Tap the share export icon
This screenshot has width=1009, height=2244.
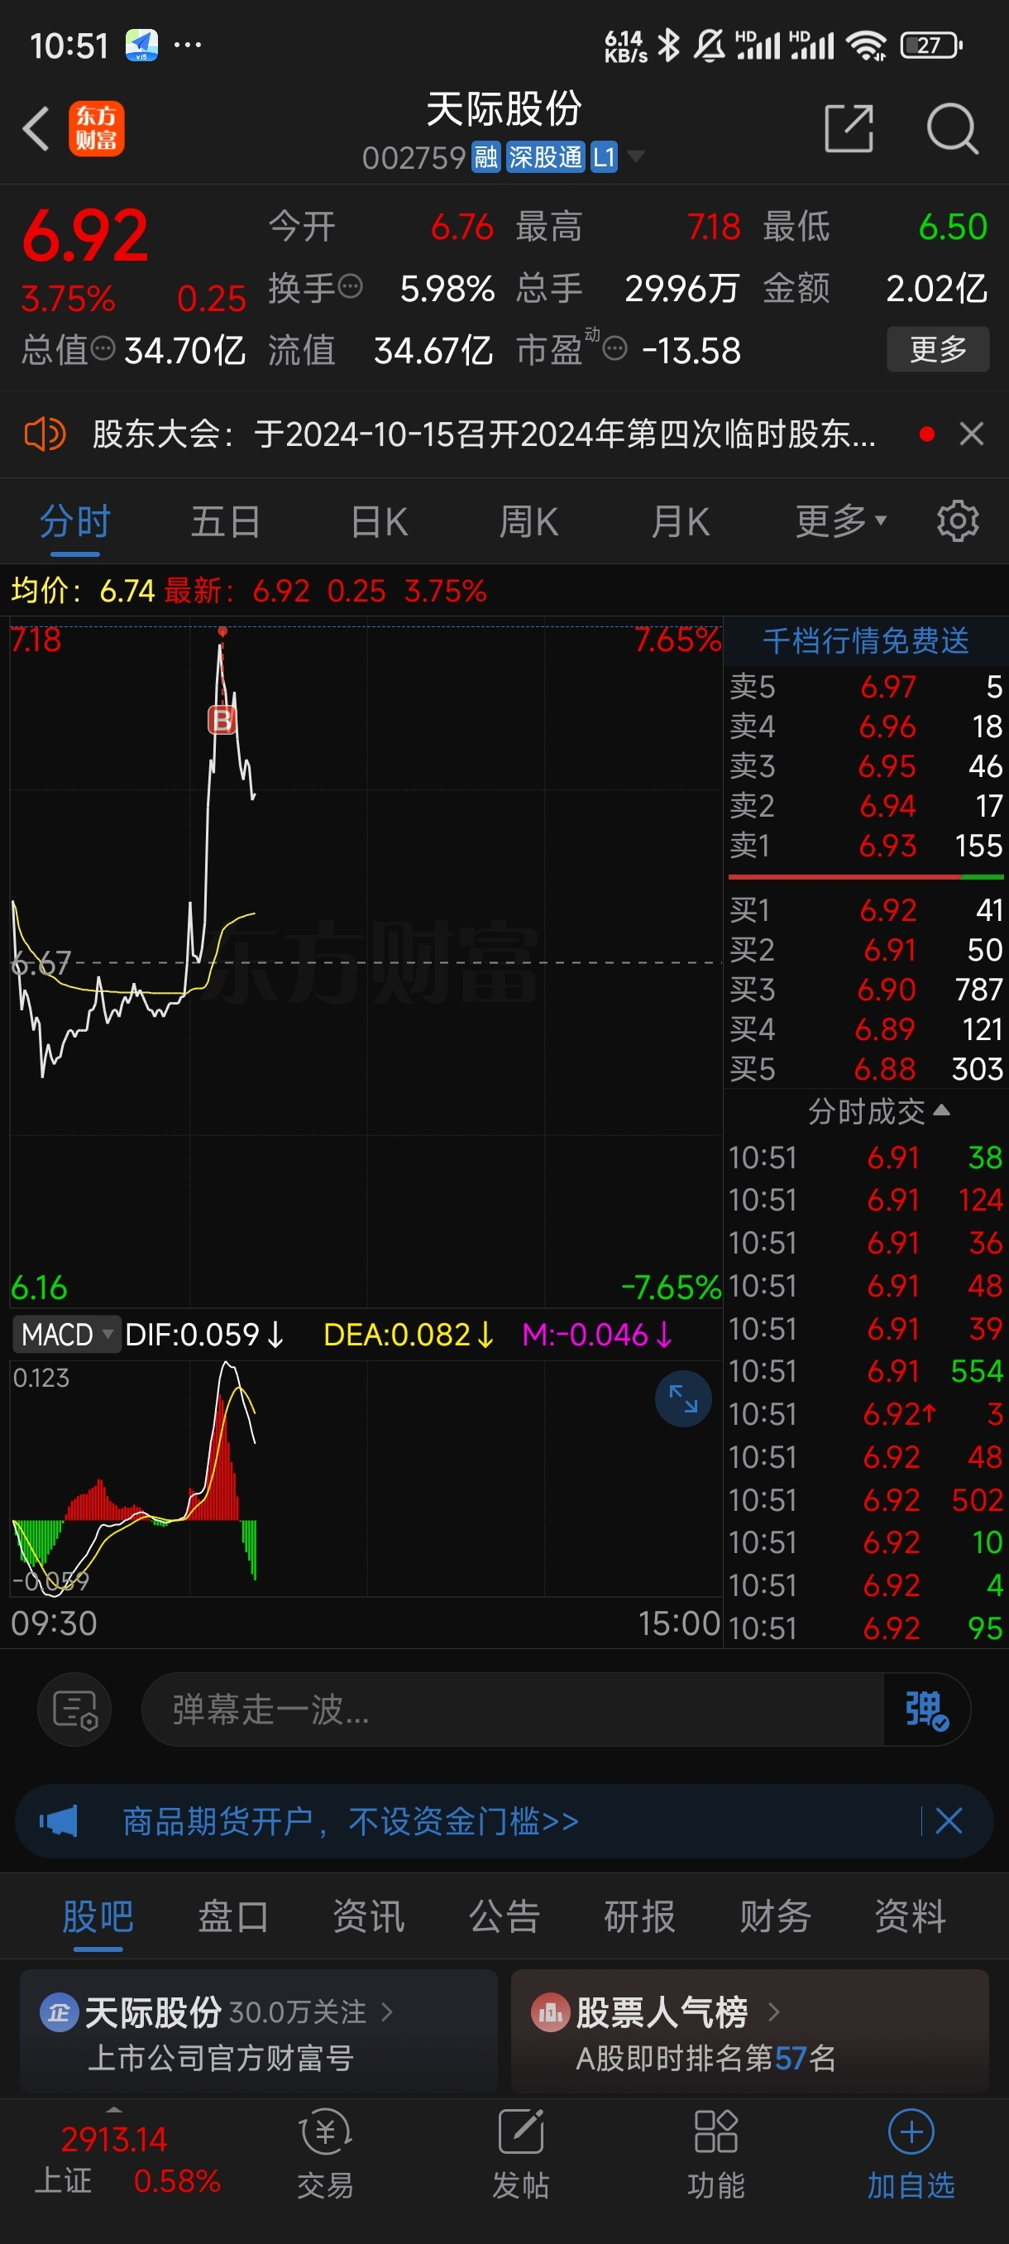[849, 129]
